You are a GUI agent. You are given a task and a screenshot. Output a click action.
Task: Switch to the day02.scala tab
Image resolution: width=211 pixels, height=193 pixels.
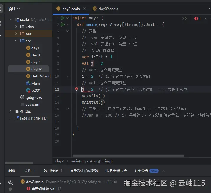pyautogui.click(x=106, y=9)
